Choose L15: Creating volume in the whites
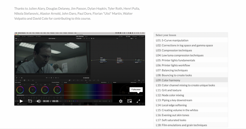 click(x=191, y=110)
